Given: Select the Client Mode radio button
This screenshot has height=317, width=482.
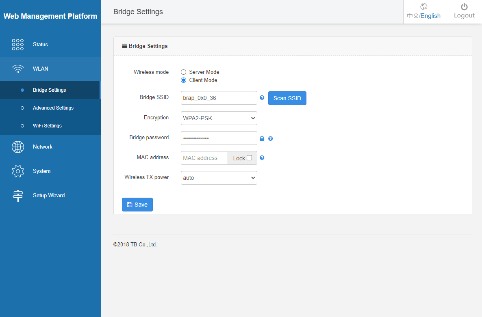Looking at the screenshot, I should pyautogui.click(x=184, y=80).
